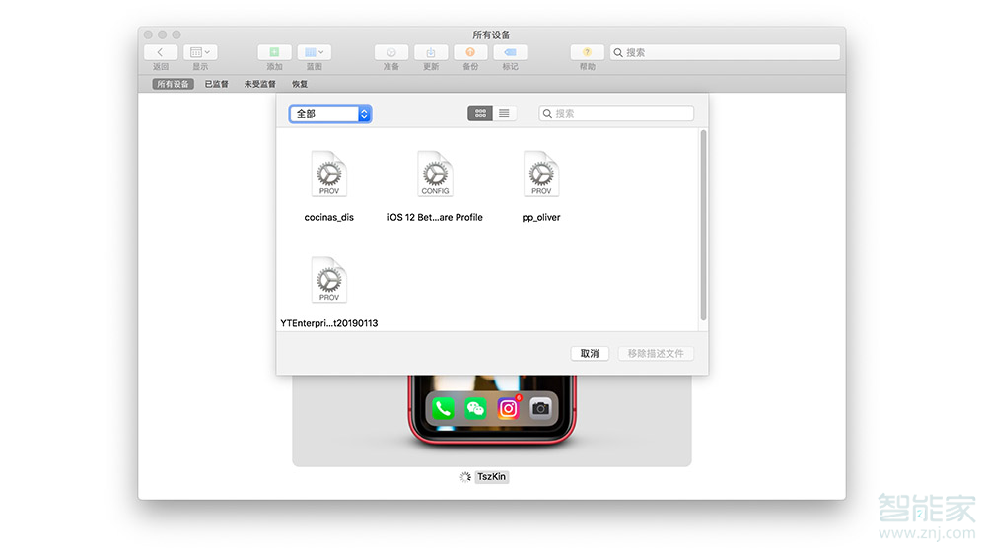The height and width of the screenshot is (552, 986).
Task: Click the 添加 (Add) plus icon
Action: [274, 52]
